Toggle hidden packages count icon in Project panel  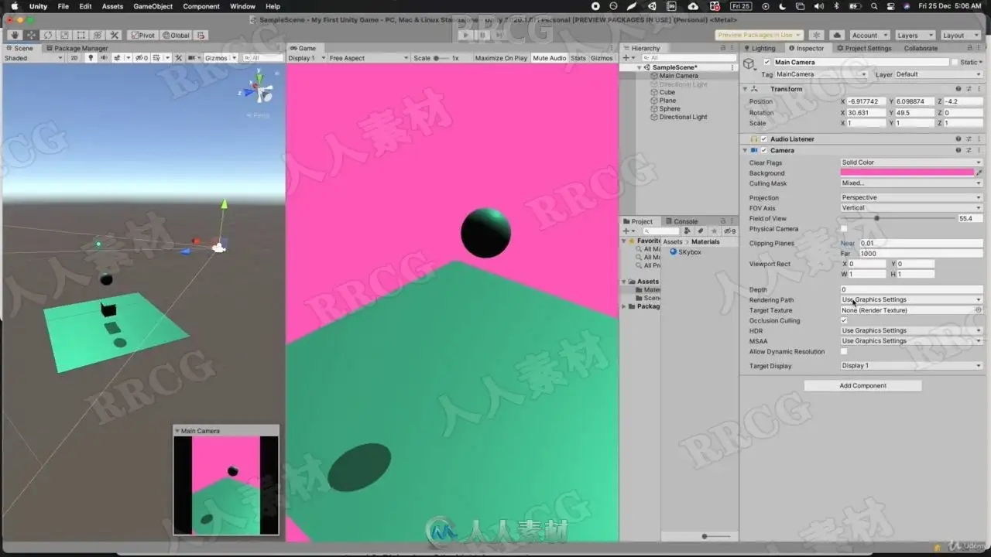pyautogui.click(x=729, y=231)
